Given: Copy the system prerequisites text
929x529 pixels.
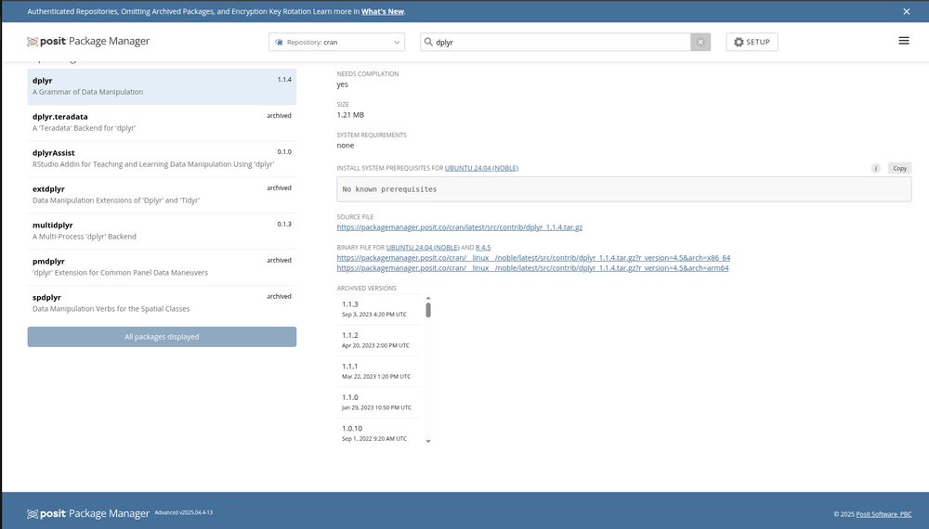Looking at the screenshot, I should pyautogui.click(x=899, y=168).
